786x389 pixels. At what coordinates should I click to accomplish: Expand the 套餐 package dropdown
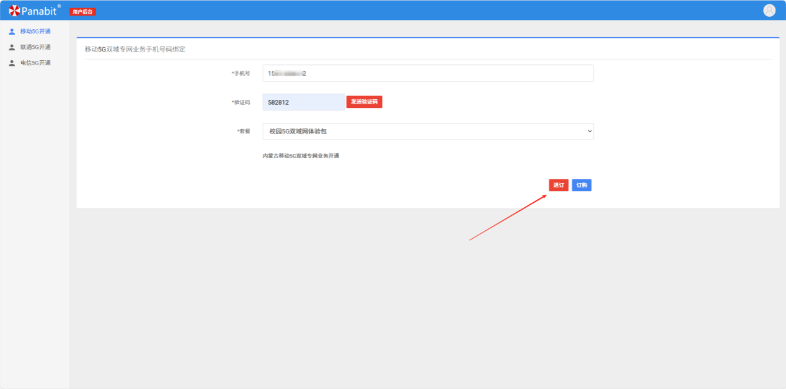(x=428, y=131)
